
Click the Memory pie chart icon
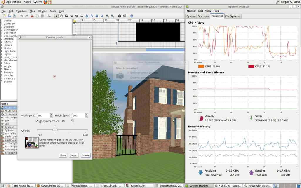point(200,118)
